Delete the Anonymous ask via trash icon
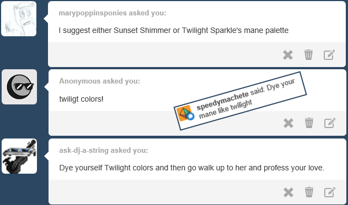The height and width of the screenshot is (205, 348). click(309, 123)
